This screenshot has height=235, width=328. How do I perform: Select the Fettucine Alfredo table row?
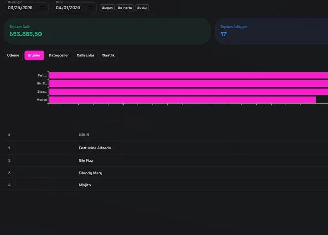tap(166, 148)
